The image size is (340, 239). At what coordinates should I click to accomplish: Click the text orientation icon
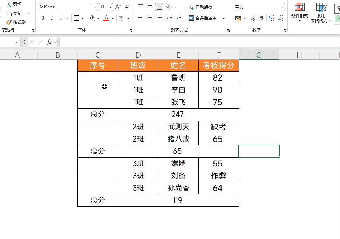[x=169, y=7]
